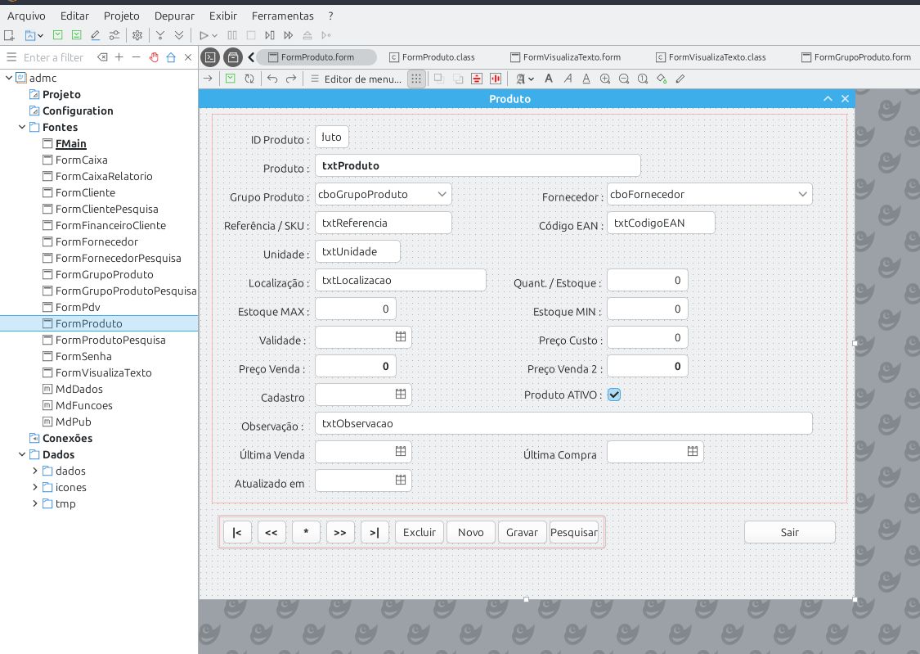Click the zoom in magnifier icon
This screenshot has height=654, width=920.
[605, 79]
